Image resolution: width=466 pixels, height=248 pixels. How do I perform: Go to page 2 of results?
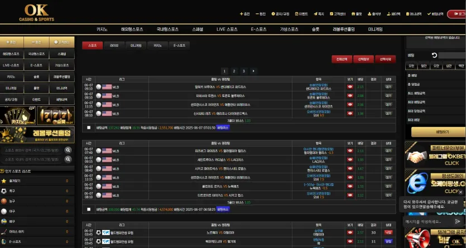click(234, 71)
